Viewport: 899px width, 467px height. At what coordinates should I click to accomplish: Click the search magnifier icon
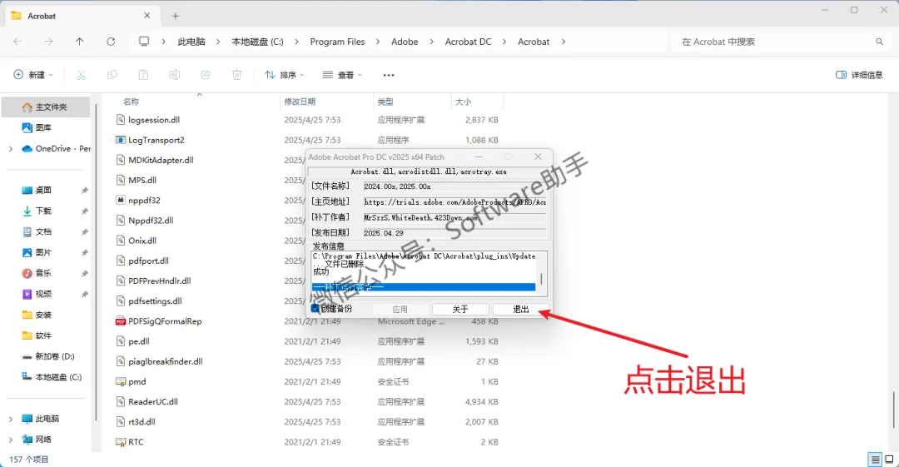point(880,42)
